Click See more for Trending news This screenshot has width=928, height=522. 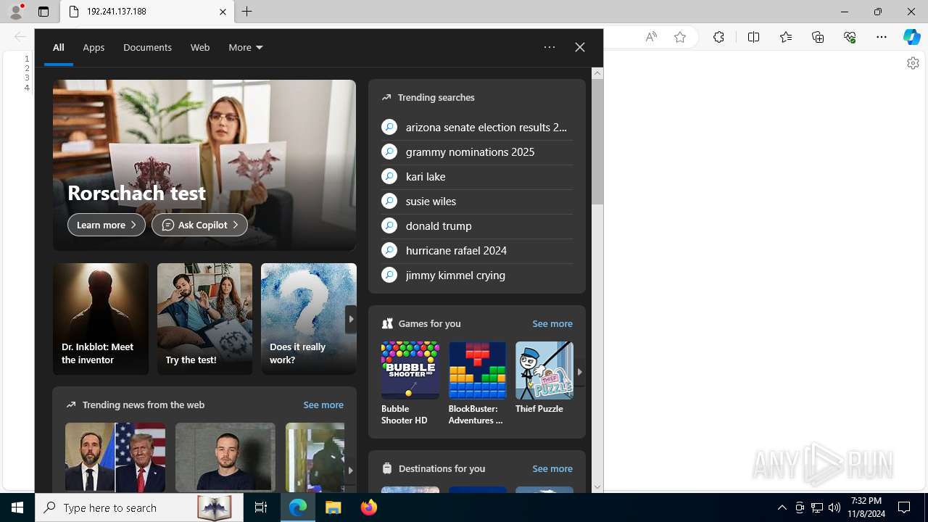click(323, 405)
